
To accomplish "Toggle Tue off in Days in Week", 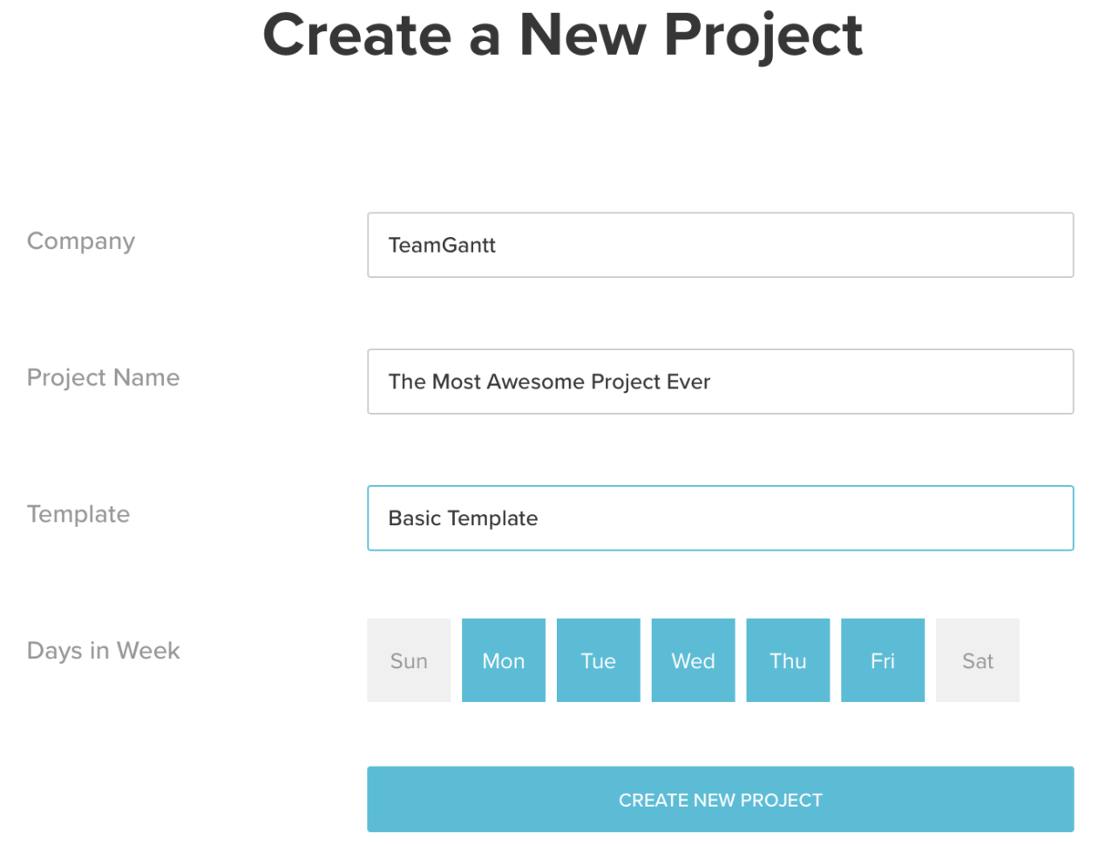I will [x=598, y=659].
